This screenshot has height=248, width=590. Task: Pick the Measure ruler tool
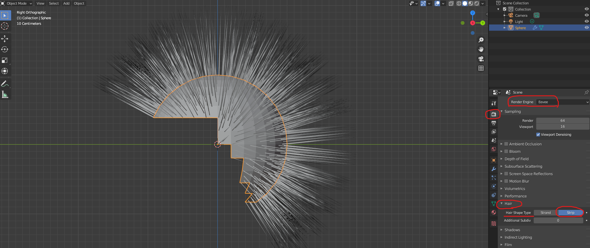(5, 94)
